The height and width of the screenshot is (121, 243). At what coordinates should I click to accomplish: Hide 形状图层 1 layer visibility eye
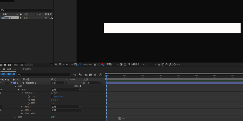1,83
